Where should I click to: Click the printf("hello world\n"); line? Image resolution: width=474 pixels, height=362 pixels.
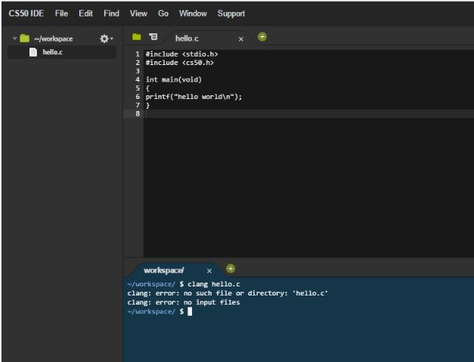194,97
